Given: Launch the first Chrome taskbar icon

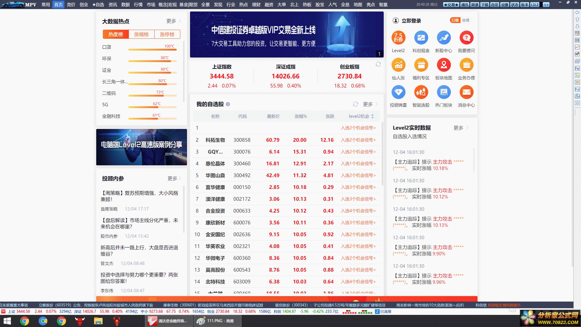Looking at the screenshot, I should [25, 321].
